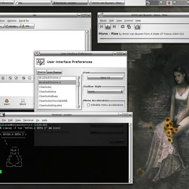189x189 pixels.
Task: Open Help menu in Terminal window
Action: point(44,120)
